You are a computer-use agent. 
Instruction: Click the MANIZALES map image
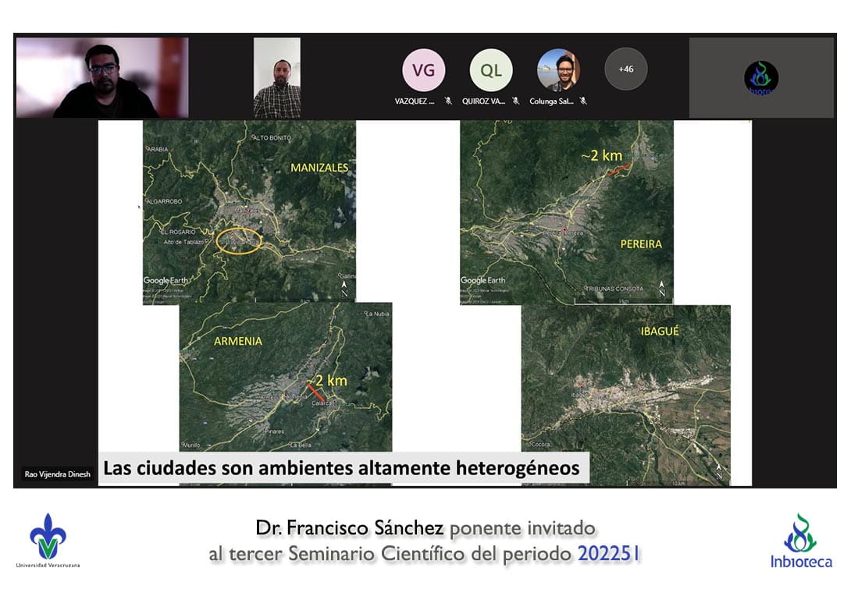tap(249, 211)
